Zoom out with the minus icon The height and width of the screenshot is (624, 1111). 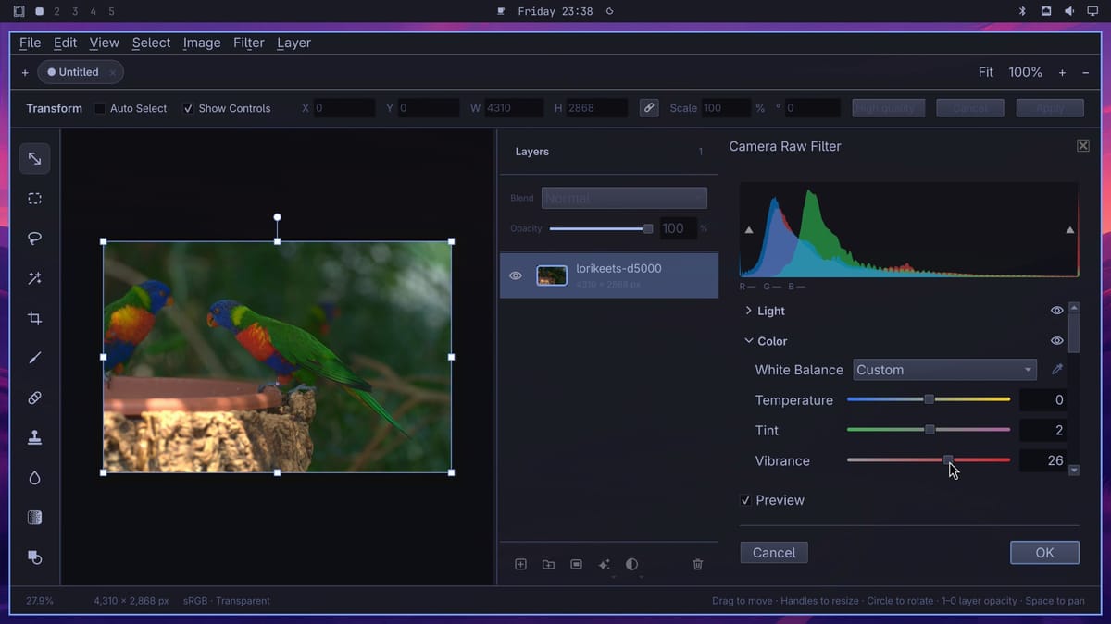[x=1086, y=72]
